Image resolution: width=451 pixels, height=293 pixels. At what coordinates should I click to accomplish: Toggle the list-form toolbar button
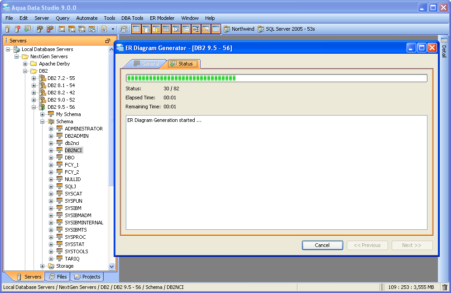tap(186, 29)
